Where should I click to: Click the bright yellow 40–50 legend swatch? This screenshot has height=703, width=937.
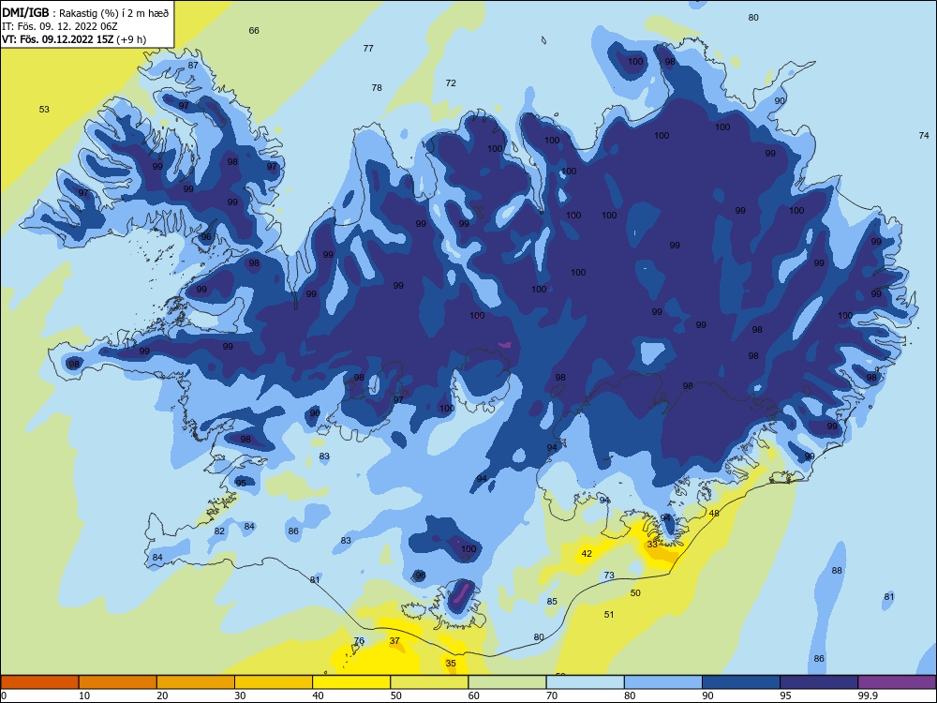pos(351,682)
